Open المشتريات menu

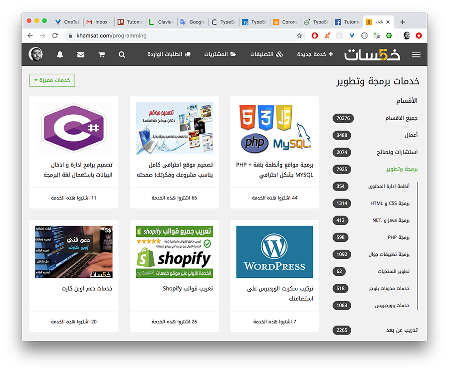pos(220,54)
